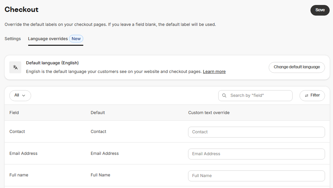Click the Full Name override input
The width and height of the screenshot is (333, 188).
[256, 176]
